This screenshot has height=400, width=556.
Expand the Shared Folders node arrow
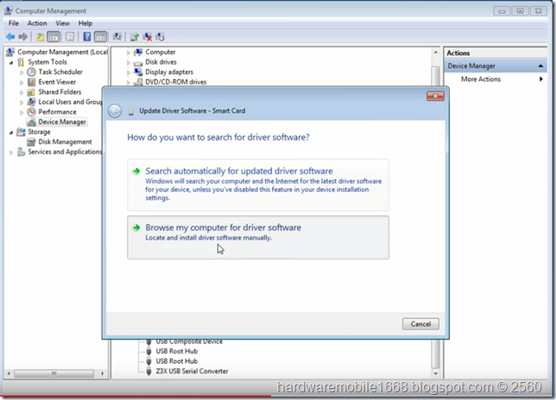pyautogui.click(x=22, y=92)
